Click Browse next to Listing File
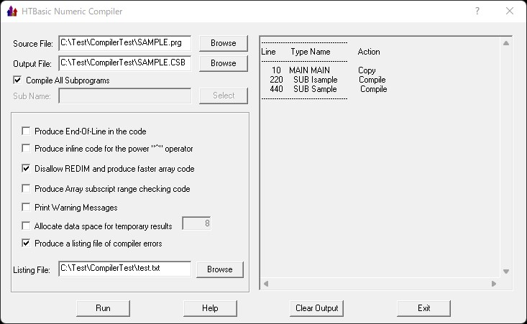527x324 pixels. [x=220, y=269]
